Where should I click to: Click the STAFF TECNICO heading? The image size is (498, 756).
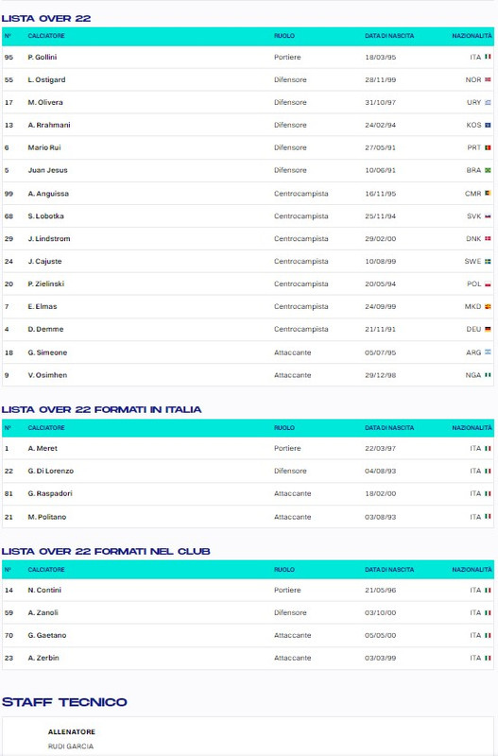[x=64, y=702]
